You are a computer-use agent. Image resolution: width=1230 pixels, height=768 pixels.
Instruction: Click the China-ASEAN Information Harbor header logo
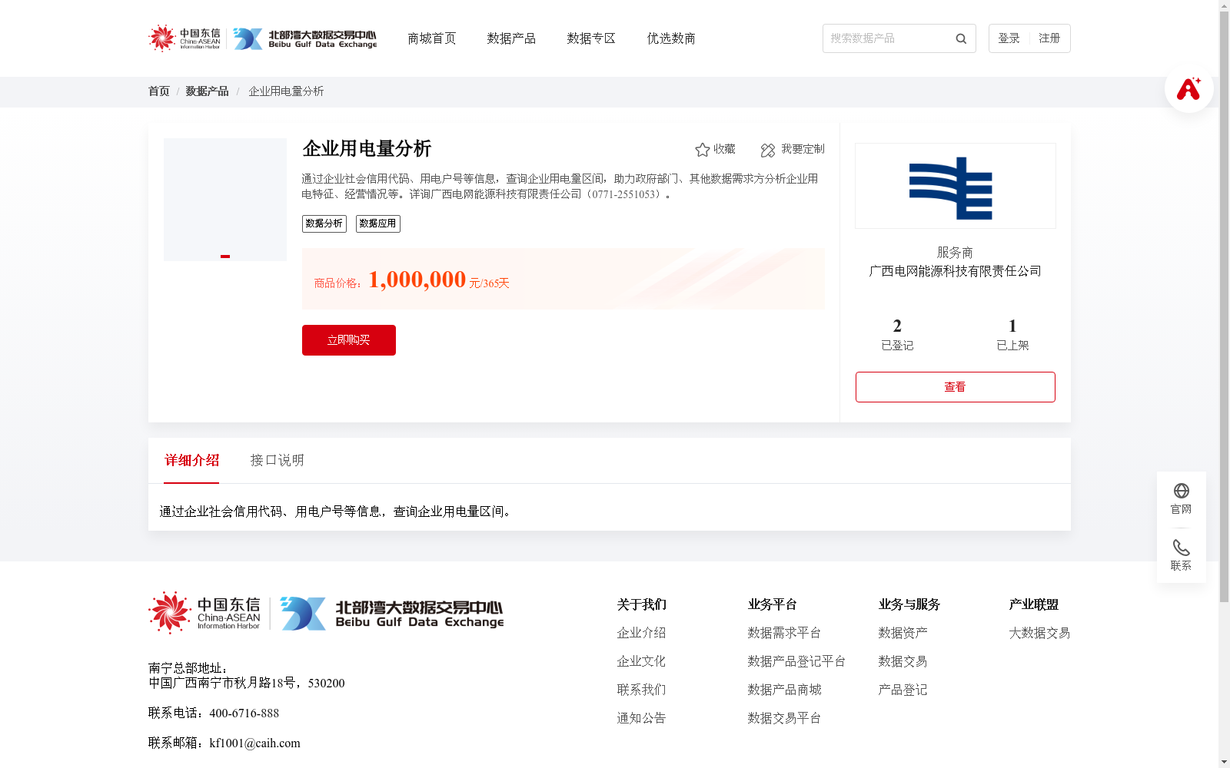coord(184,38)
